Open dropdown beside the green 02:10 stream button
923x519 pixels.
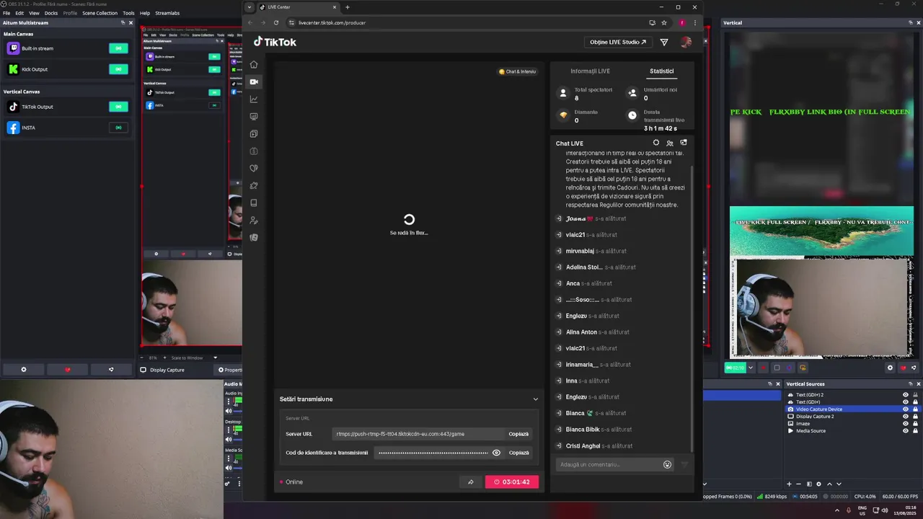(x=751, y=368)
